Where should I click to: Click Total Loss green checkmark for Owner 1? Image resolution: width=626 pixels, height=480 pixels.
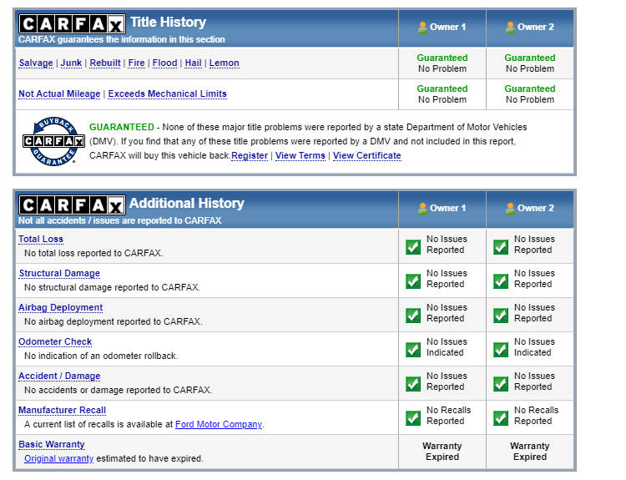[x=413, y=247]
